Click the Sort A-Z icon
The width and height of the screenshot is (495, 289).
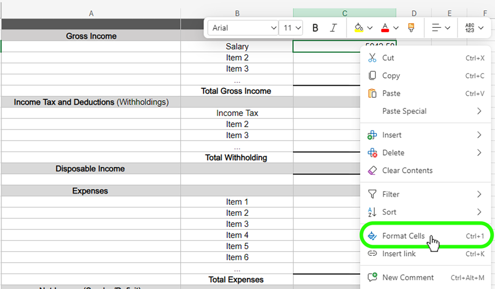pyautogui.click(x=372, y=212)
